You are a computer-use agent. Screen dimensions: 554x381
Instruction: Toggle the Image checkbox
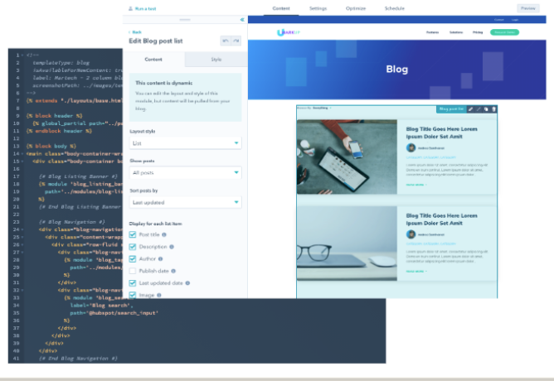(133, 295)
